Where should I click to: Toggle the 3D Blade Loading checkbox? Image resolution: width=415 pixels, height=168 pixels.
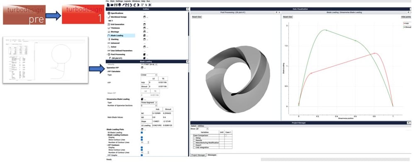pos(142,132)
